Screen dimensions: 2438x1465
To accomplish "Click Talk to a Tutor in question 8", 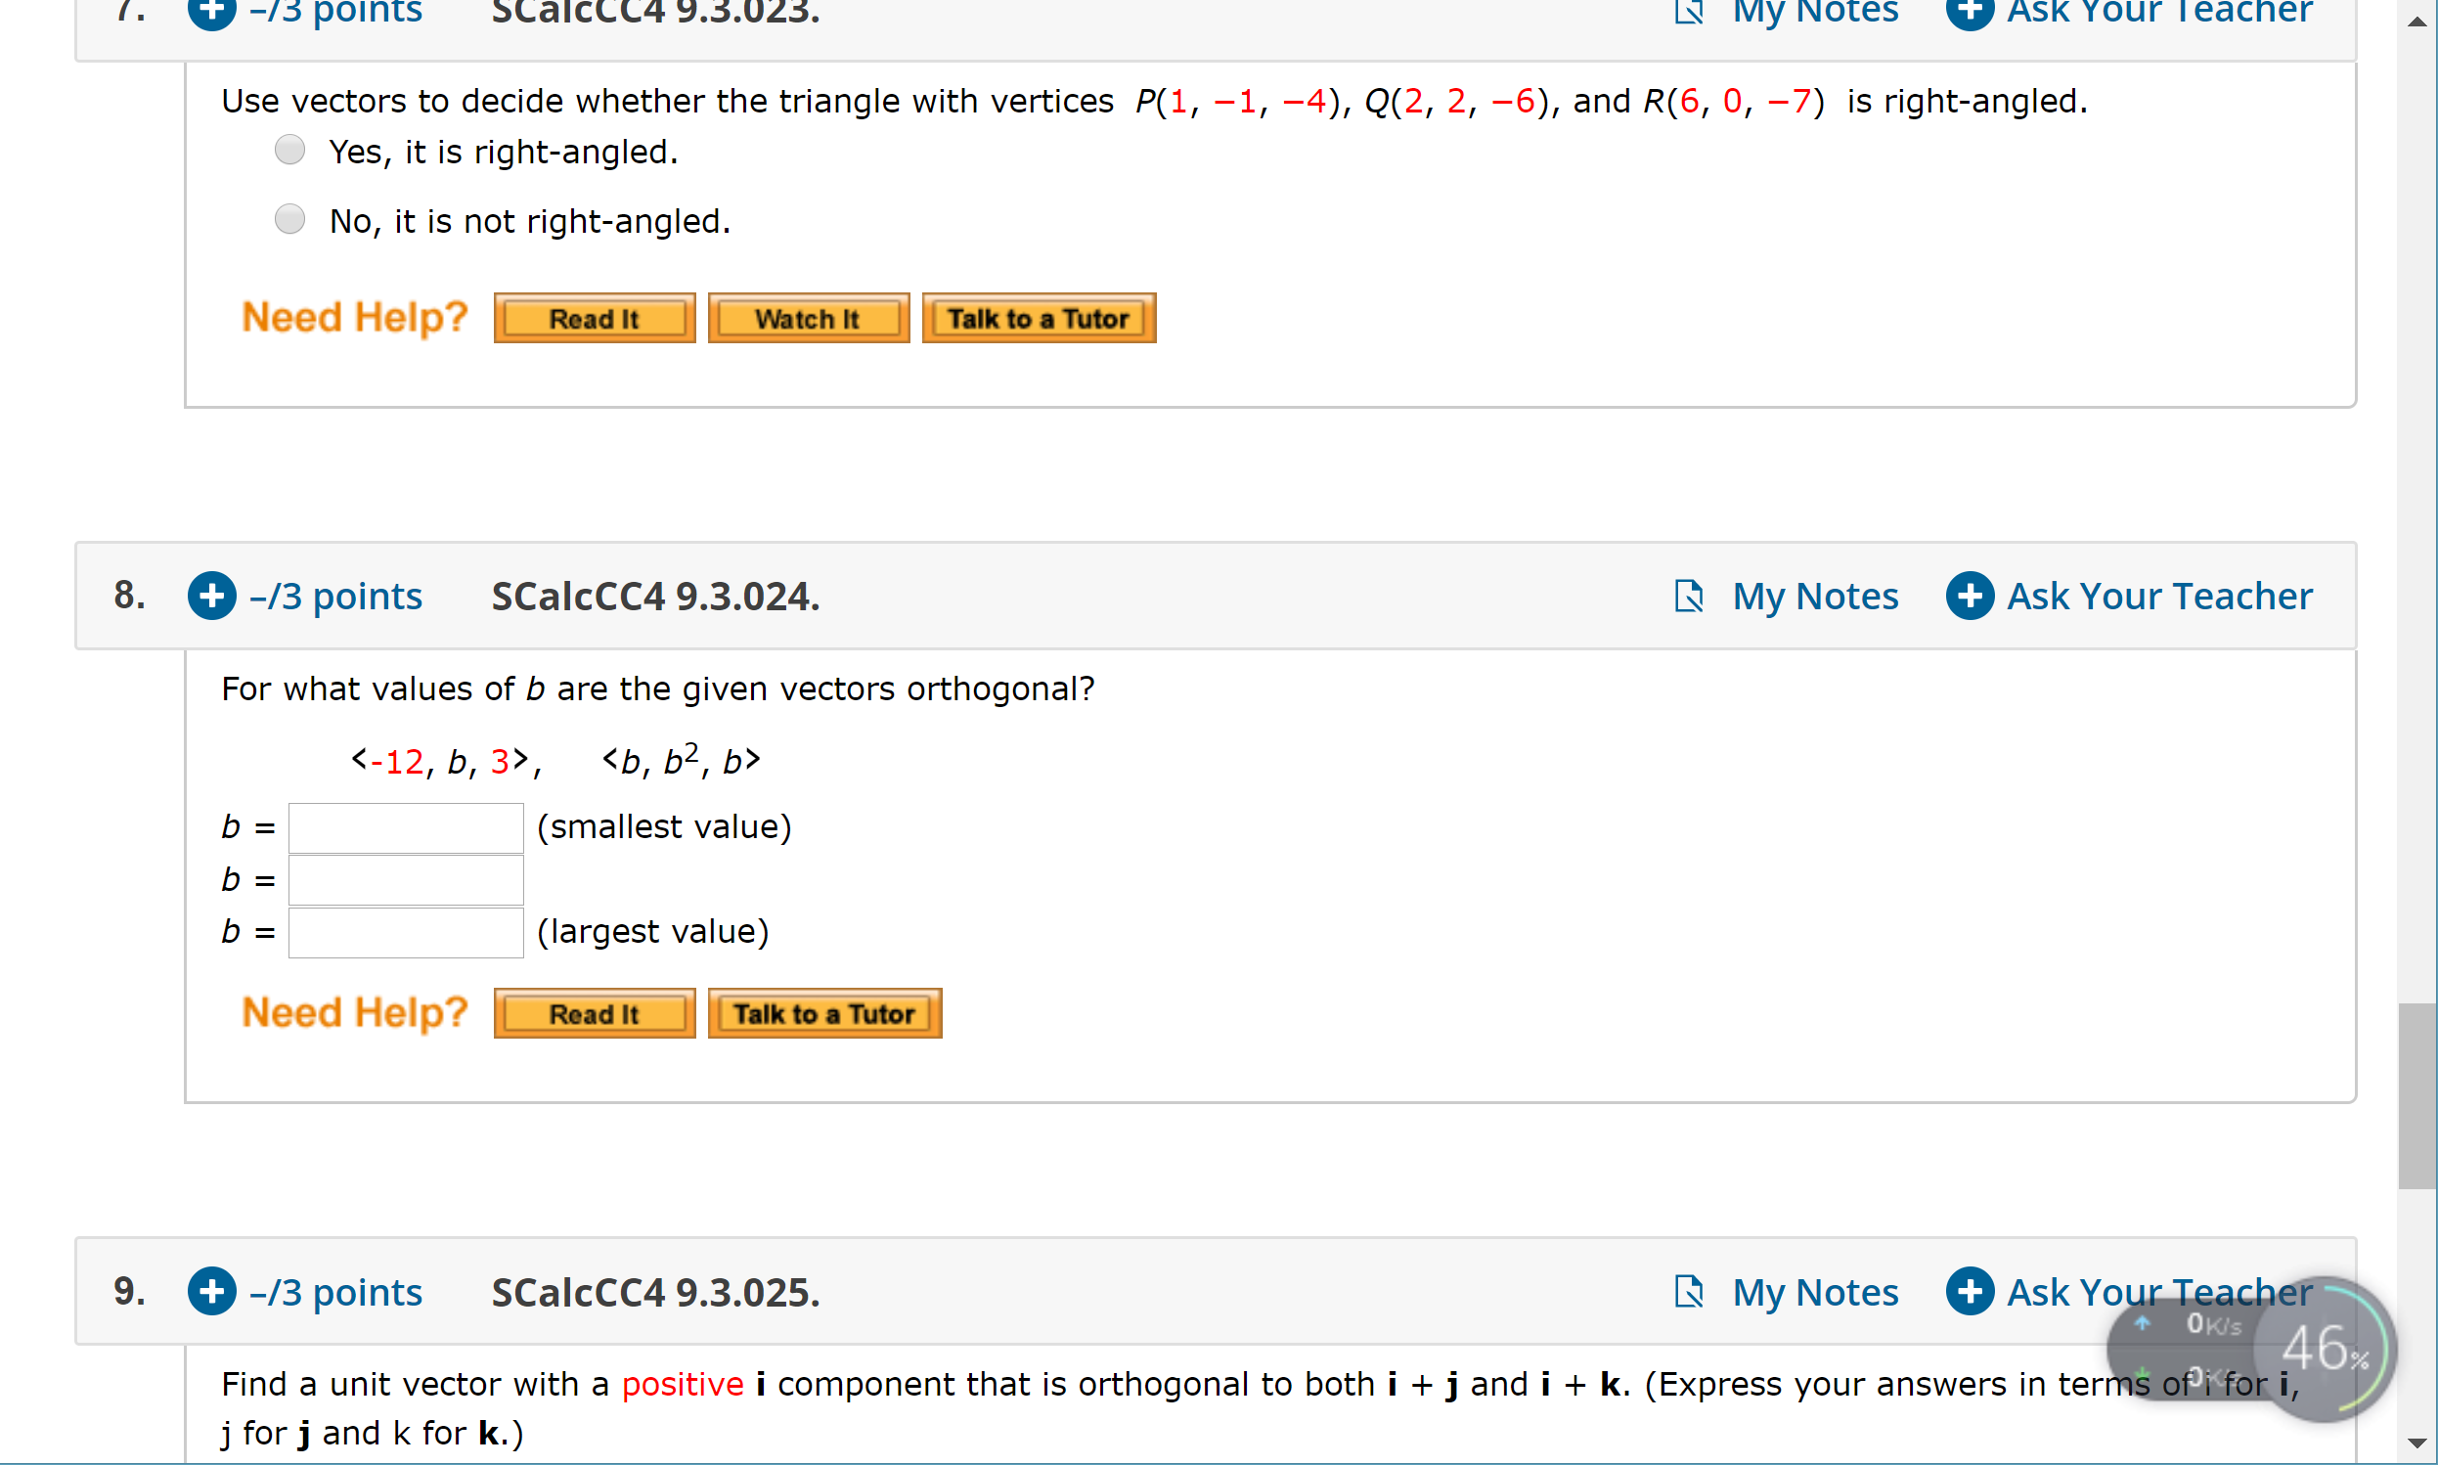I will click(x=824, y=1014).
